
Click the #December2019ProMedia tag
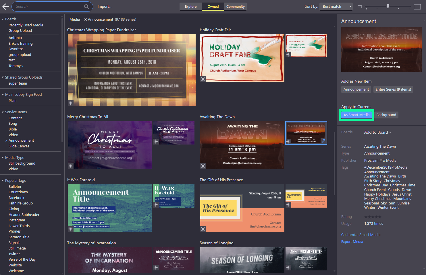click(385, 167)
